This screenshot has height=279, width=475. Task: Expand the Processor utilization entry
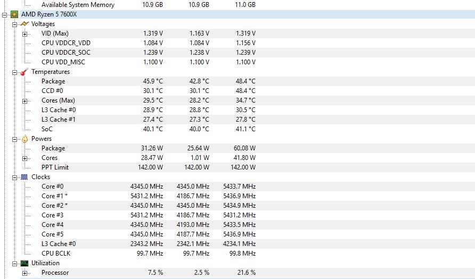click(24, 273)
